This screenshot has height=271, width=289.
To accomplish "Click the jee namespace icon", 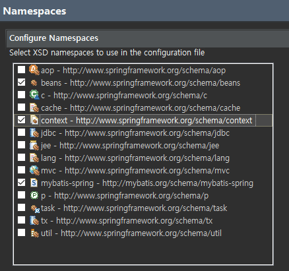I will pyautogui.click(x=34, y=145).
